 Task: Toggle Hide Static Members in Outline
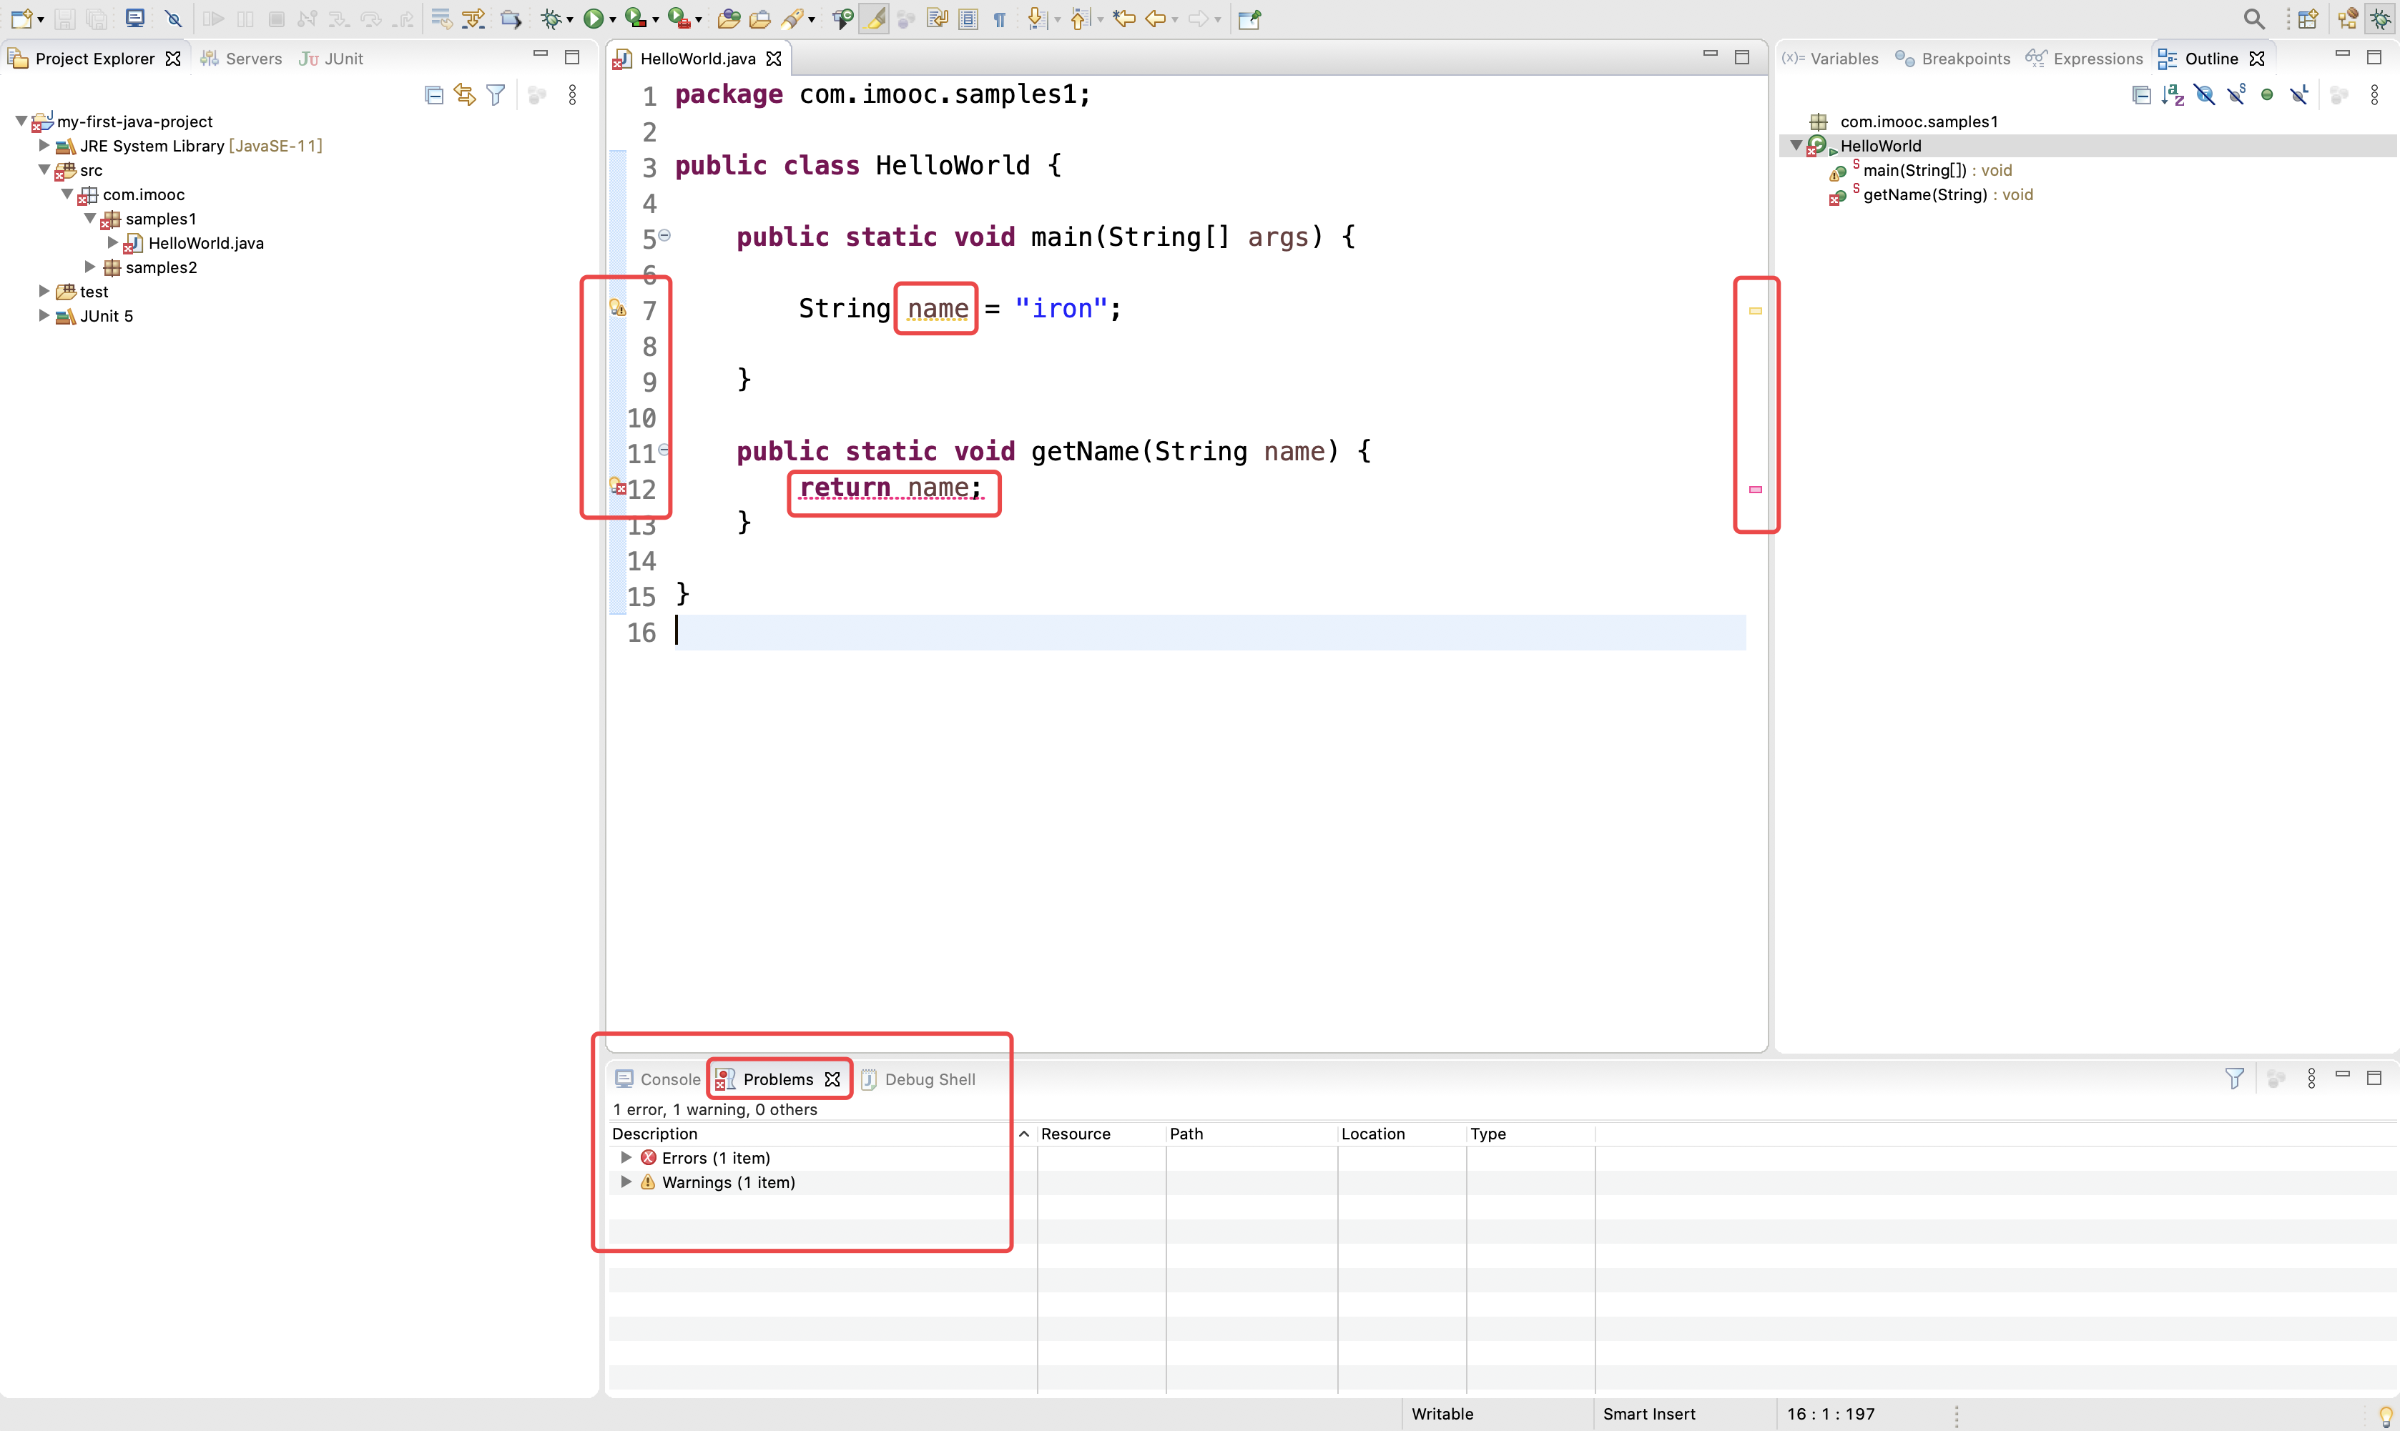2236,94
